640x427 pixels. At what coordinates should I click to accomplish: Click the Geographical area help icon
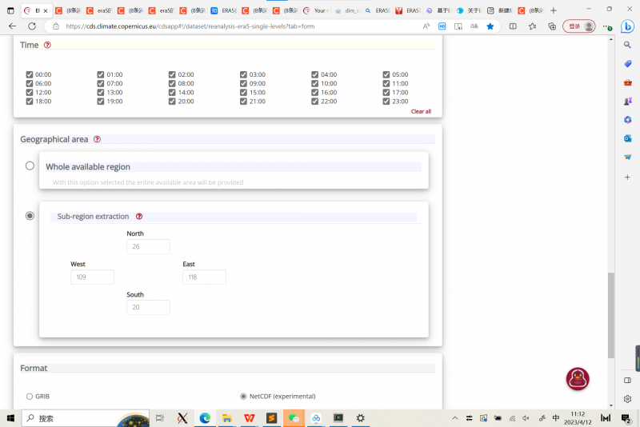coord(97,139)
